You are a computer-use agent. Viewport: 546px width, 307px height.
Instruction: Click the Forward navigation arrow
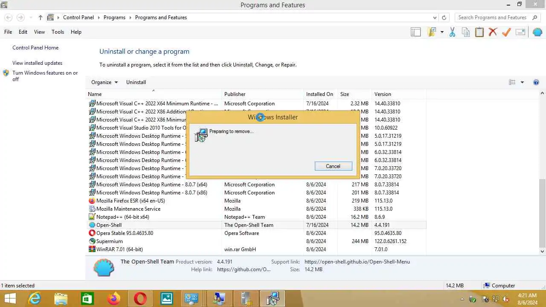20,17
